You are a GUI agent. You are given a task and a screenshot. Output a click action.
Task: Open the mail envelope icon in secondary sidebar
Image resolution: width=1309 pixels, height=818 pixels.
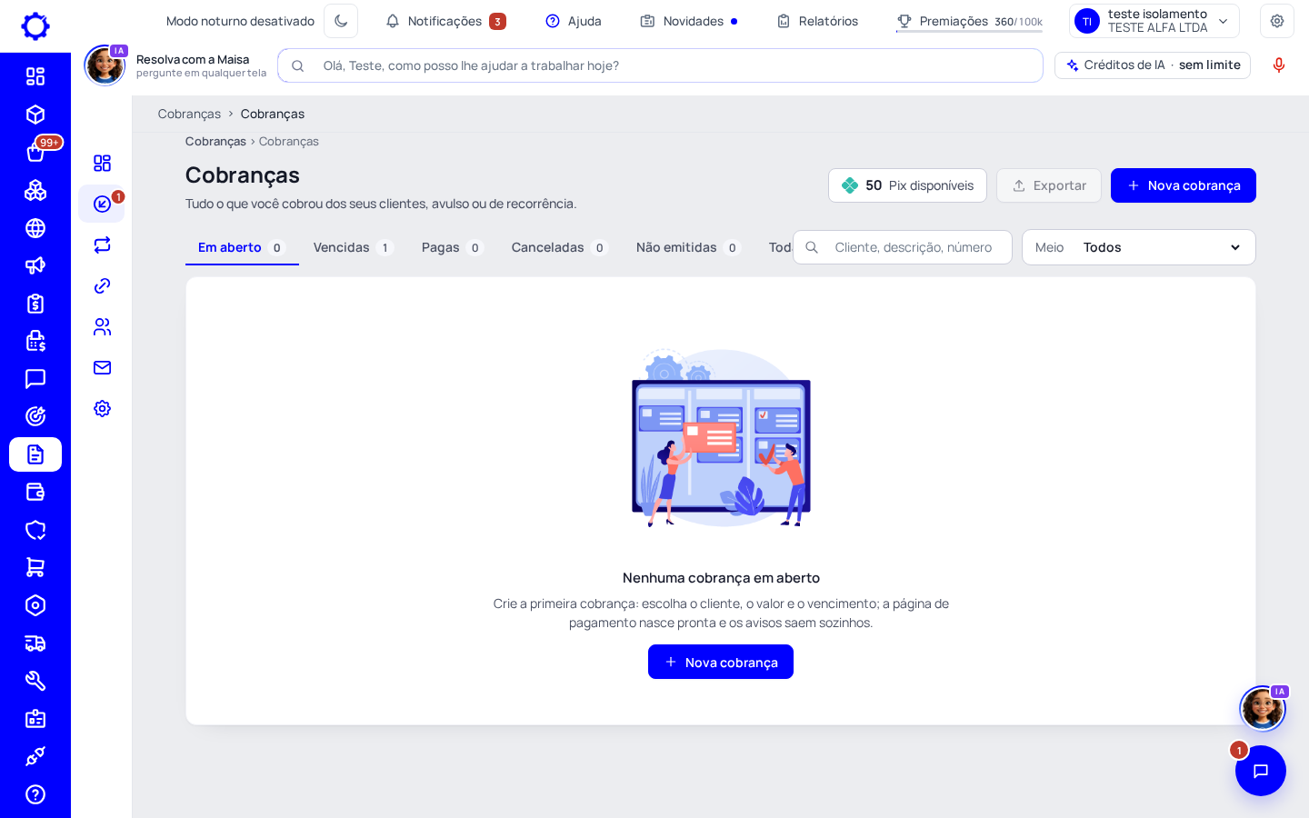(x=102, y=367)
